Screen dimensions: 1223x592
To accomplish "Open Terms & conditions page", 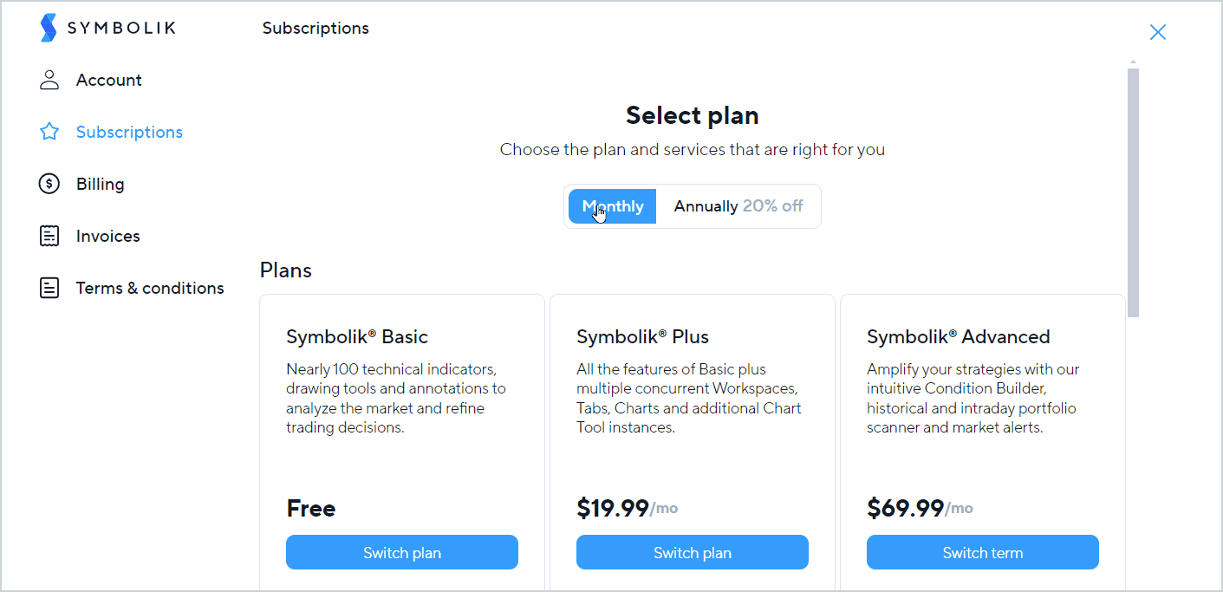I will pos(150,288).
